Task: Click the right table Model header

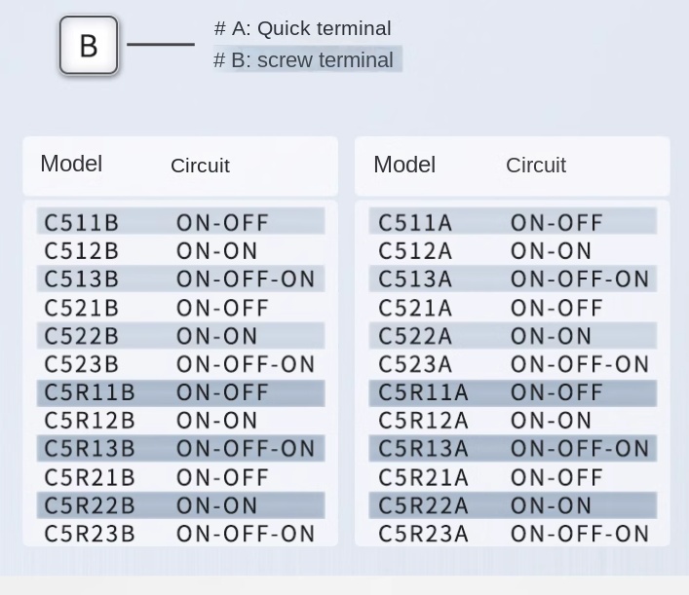Action: (404, 165)
